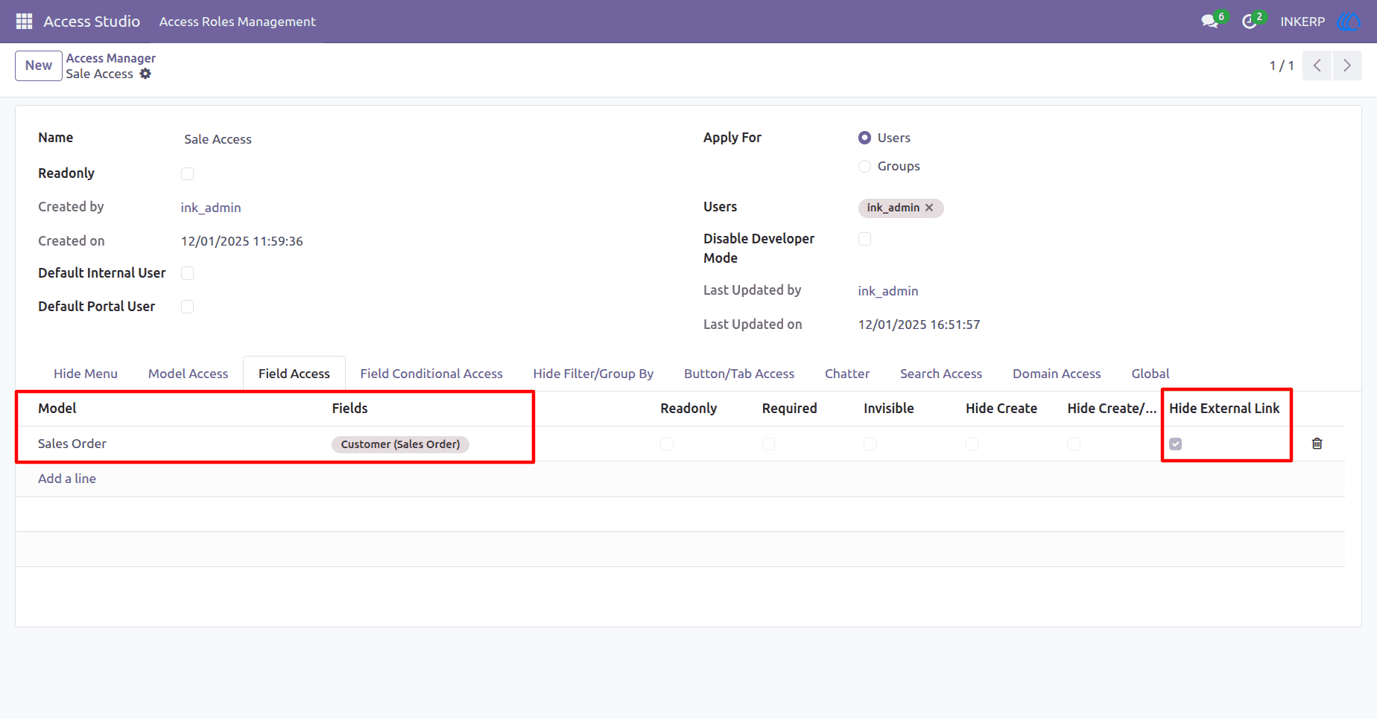Select the Groups radio option
The width and height of the screenshot is (1377, 719).
point(864,166)
